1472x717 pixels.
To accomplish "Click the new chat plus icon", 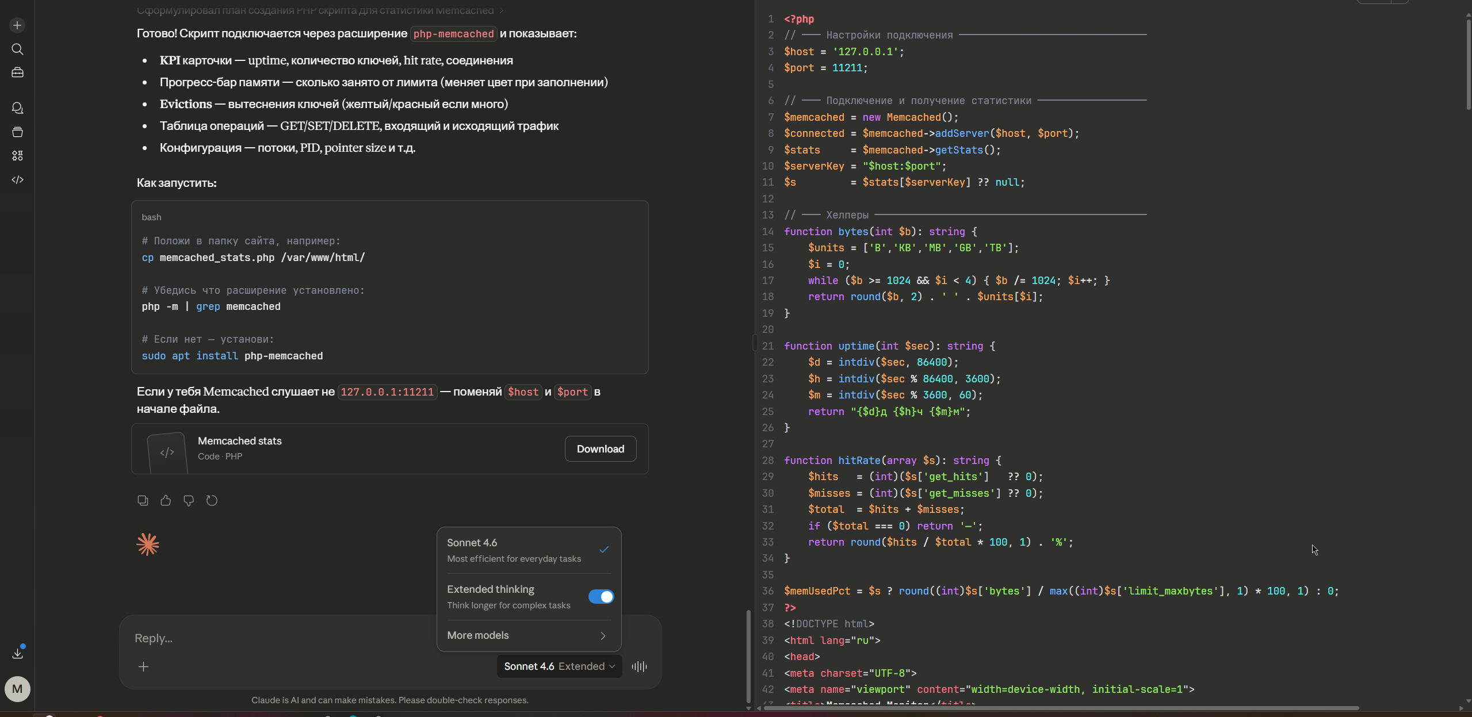I will (17, 25).
